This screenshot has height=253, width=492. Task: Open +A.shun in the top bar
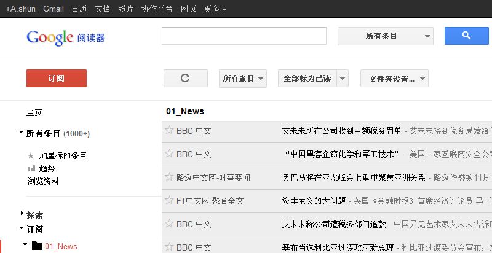(21, 9)
